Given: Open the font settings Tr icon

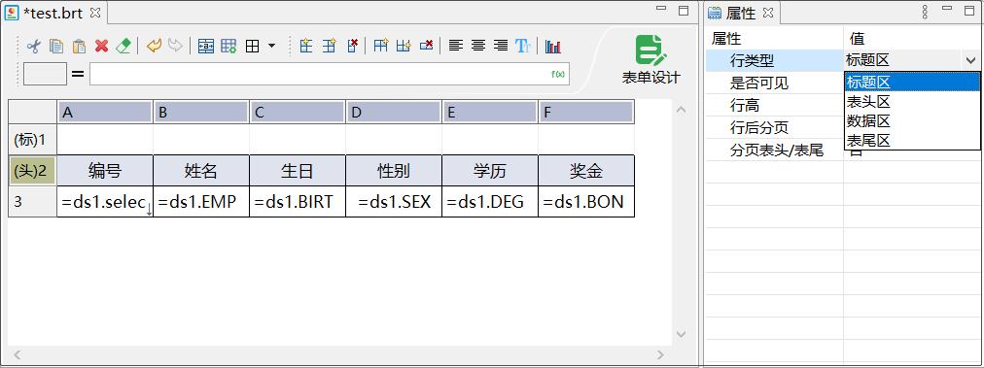Looking at the screenshot, I should click(523, 46).
